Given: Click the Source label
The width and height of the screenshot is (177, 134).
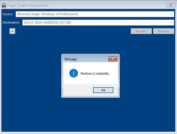Looking at the screenshot, I should coord(8,14).
